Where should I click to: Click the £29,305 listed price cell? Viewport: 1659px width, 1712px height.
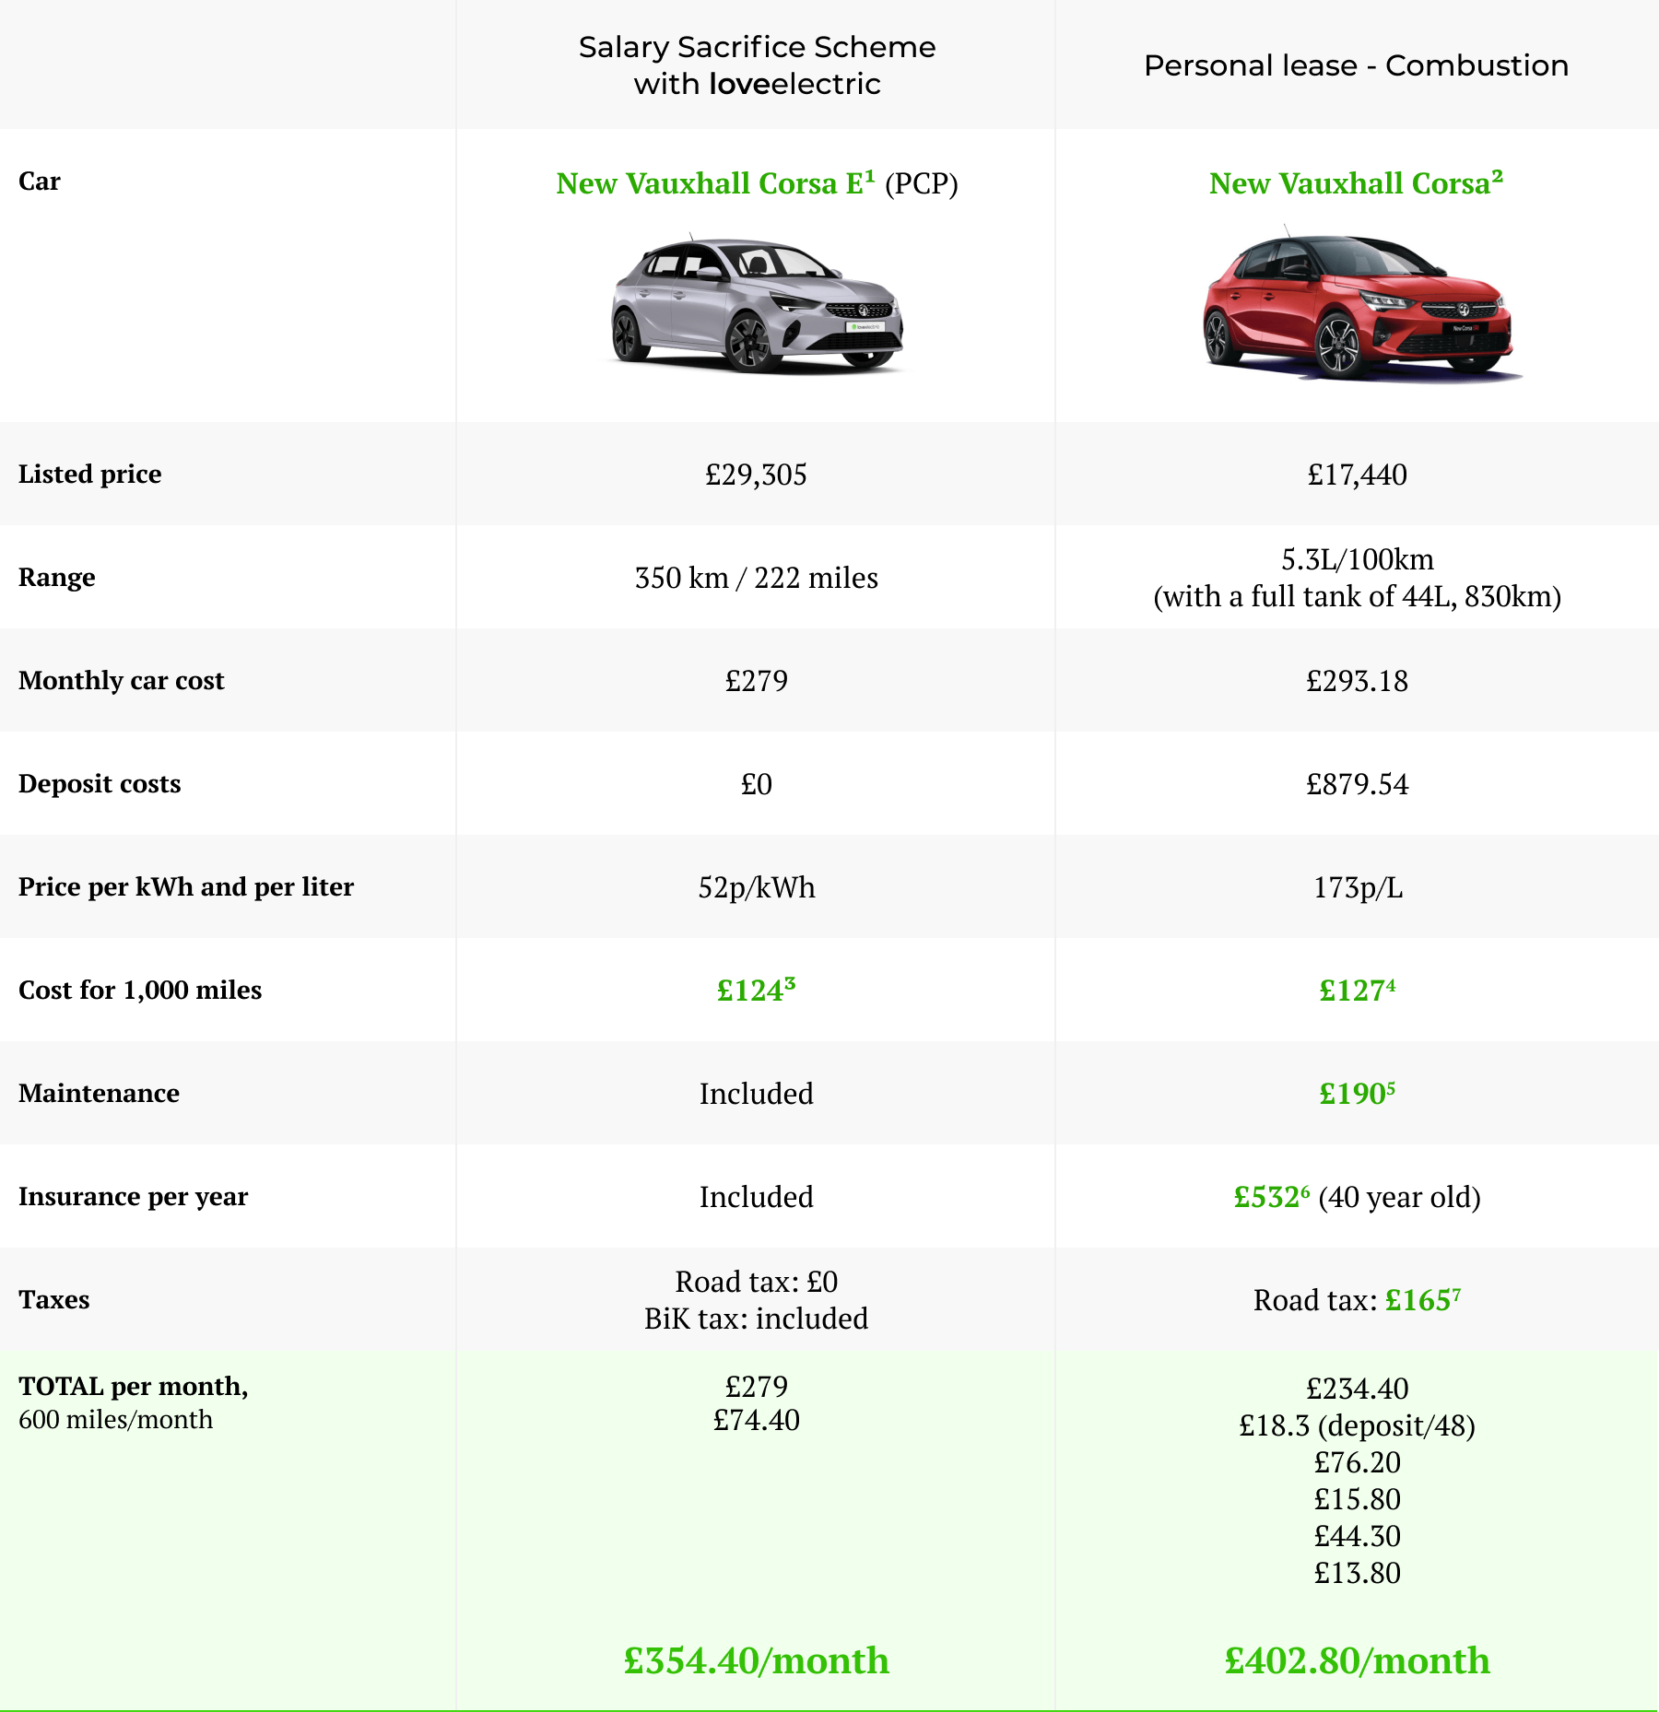click(x=756, y=475)
